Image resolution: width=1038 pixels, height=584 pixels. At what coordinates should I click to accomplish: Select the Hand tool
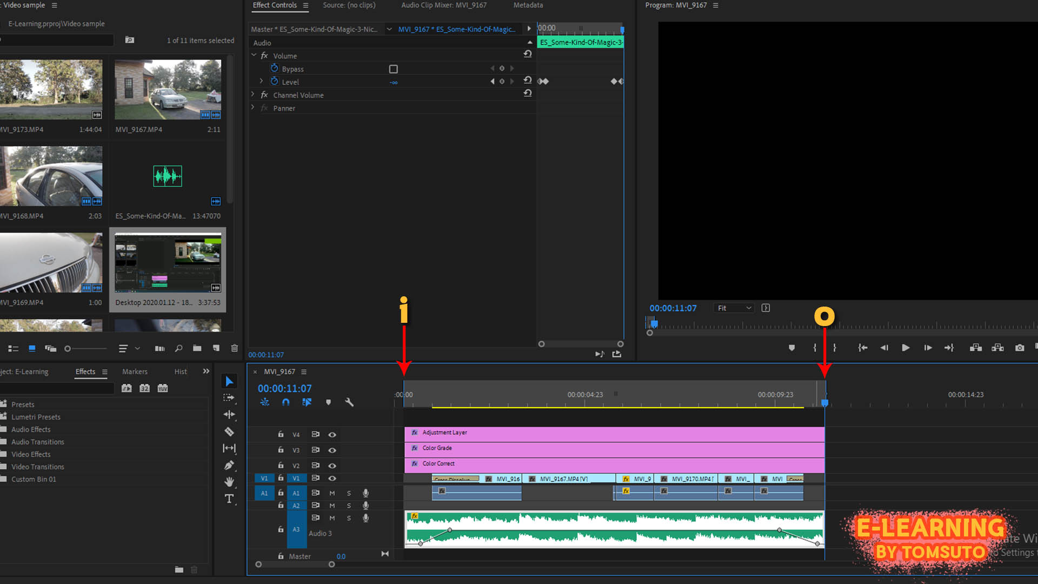click(229, 482)
